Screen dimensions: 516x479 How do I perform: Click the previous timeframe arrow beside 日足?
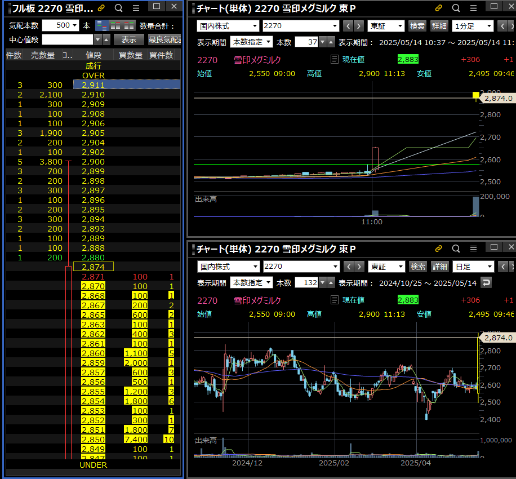tap(503, 267)
